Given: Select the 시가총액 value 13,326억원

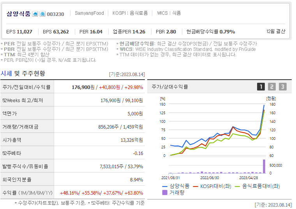Looking at the screenshot, I should [x=132, y=140].
